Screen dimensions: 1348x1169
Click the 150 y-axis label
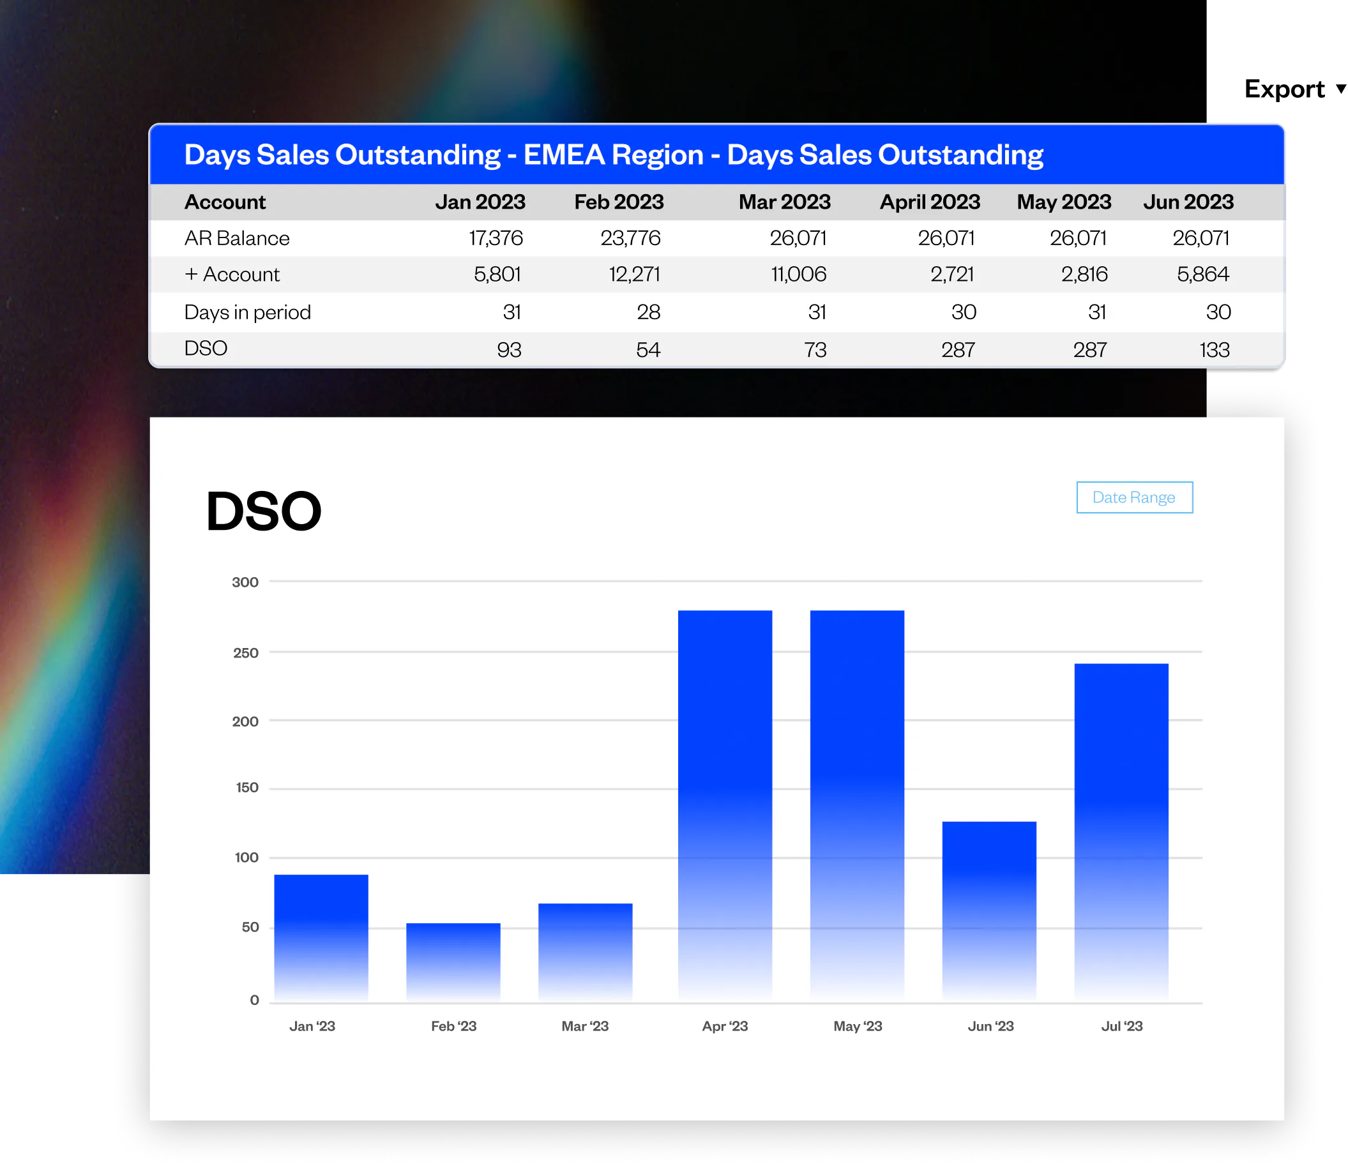[x=246, y=787]
